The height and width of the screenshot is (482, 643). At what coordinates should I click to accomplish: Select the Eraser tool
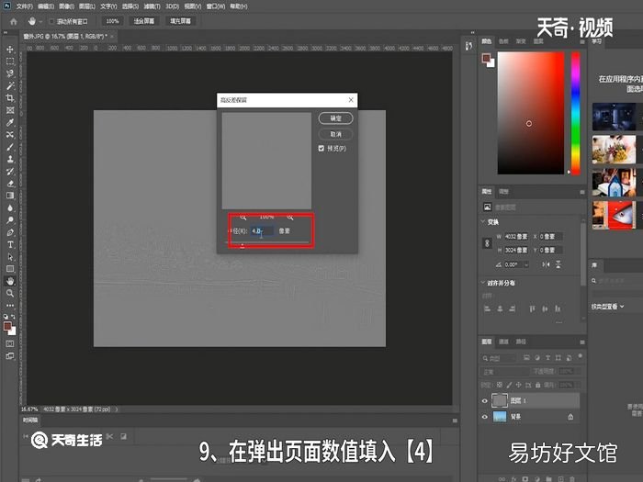pos(10,184)
